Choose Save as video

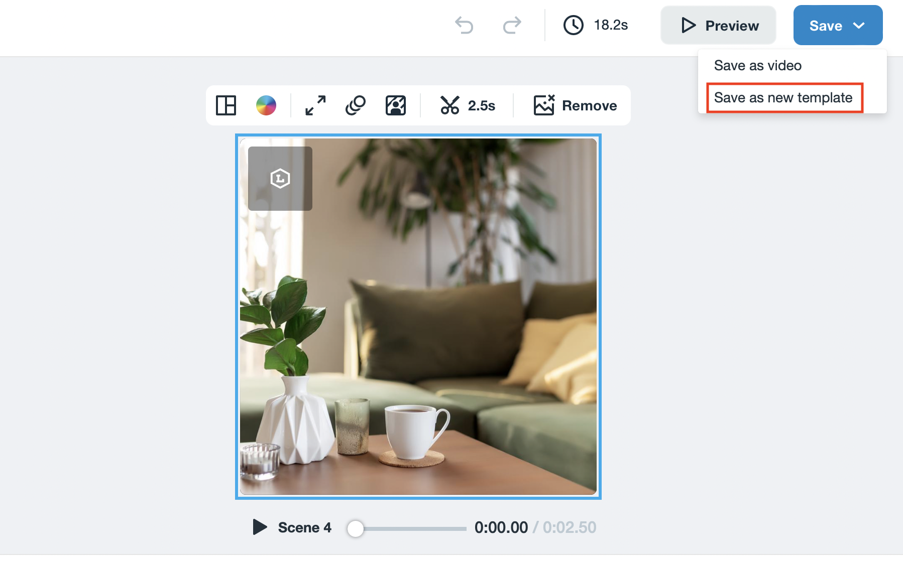point(757,66)
